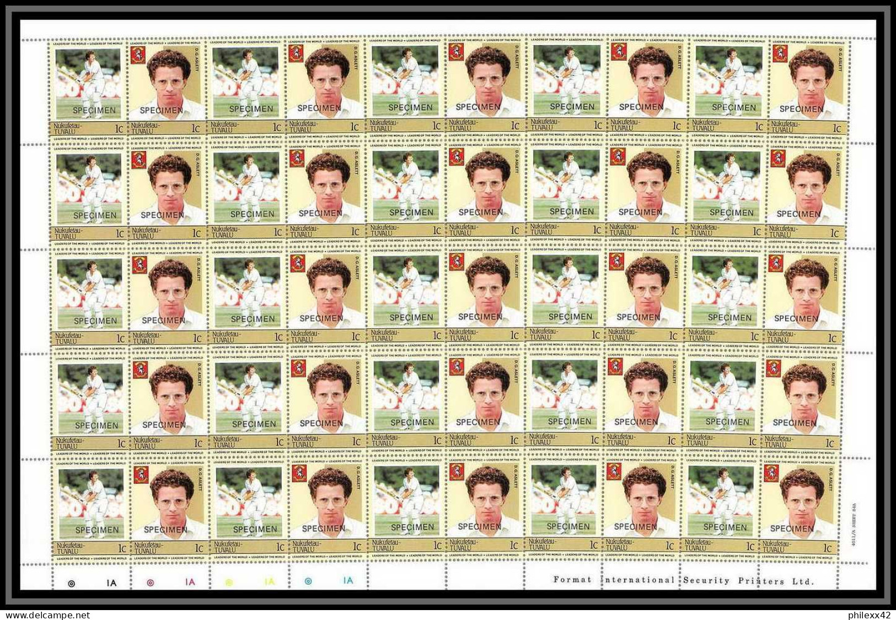Viewport: 896px width, 620px height.
Task: Click the top-left corner batting cricketer stamp
Action: [x=88, y=89]
